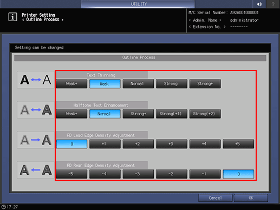Click the Cancel button
The image size is (280, 210).
pyautogui.click(x=215, y=198)
